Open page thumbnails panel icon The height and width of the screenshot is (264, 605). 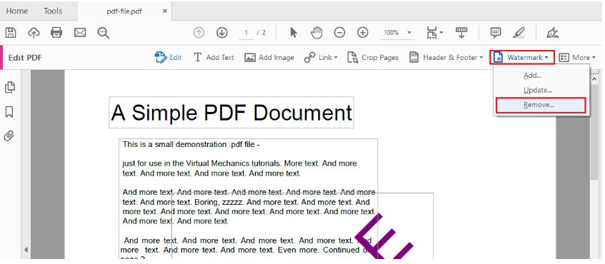click(10, 88)
